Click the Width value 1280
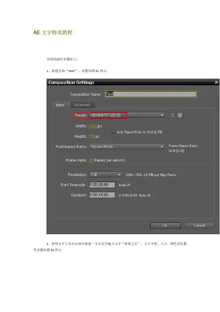 tap(93, 126)
